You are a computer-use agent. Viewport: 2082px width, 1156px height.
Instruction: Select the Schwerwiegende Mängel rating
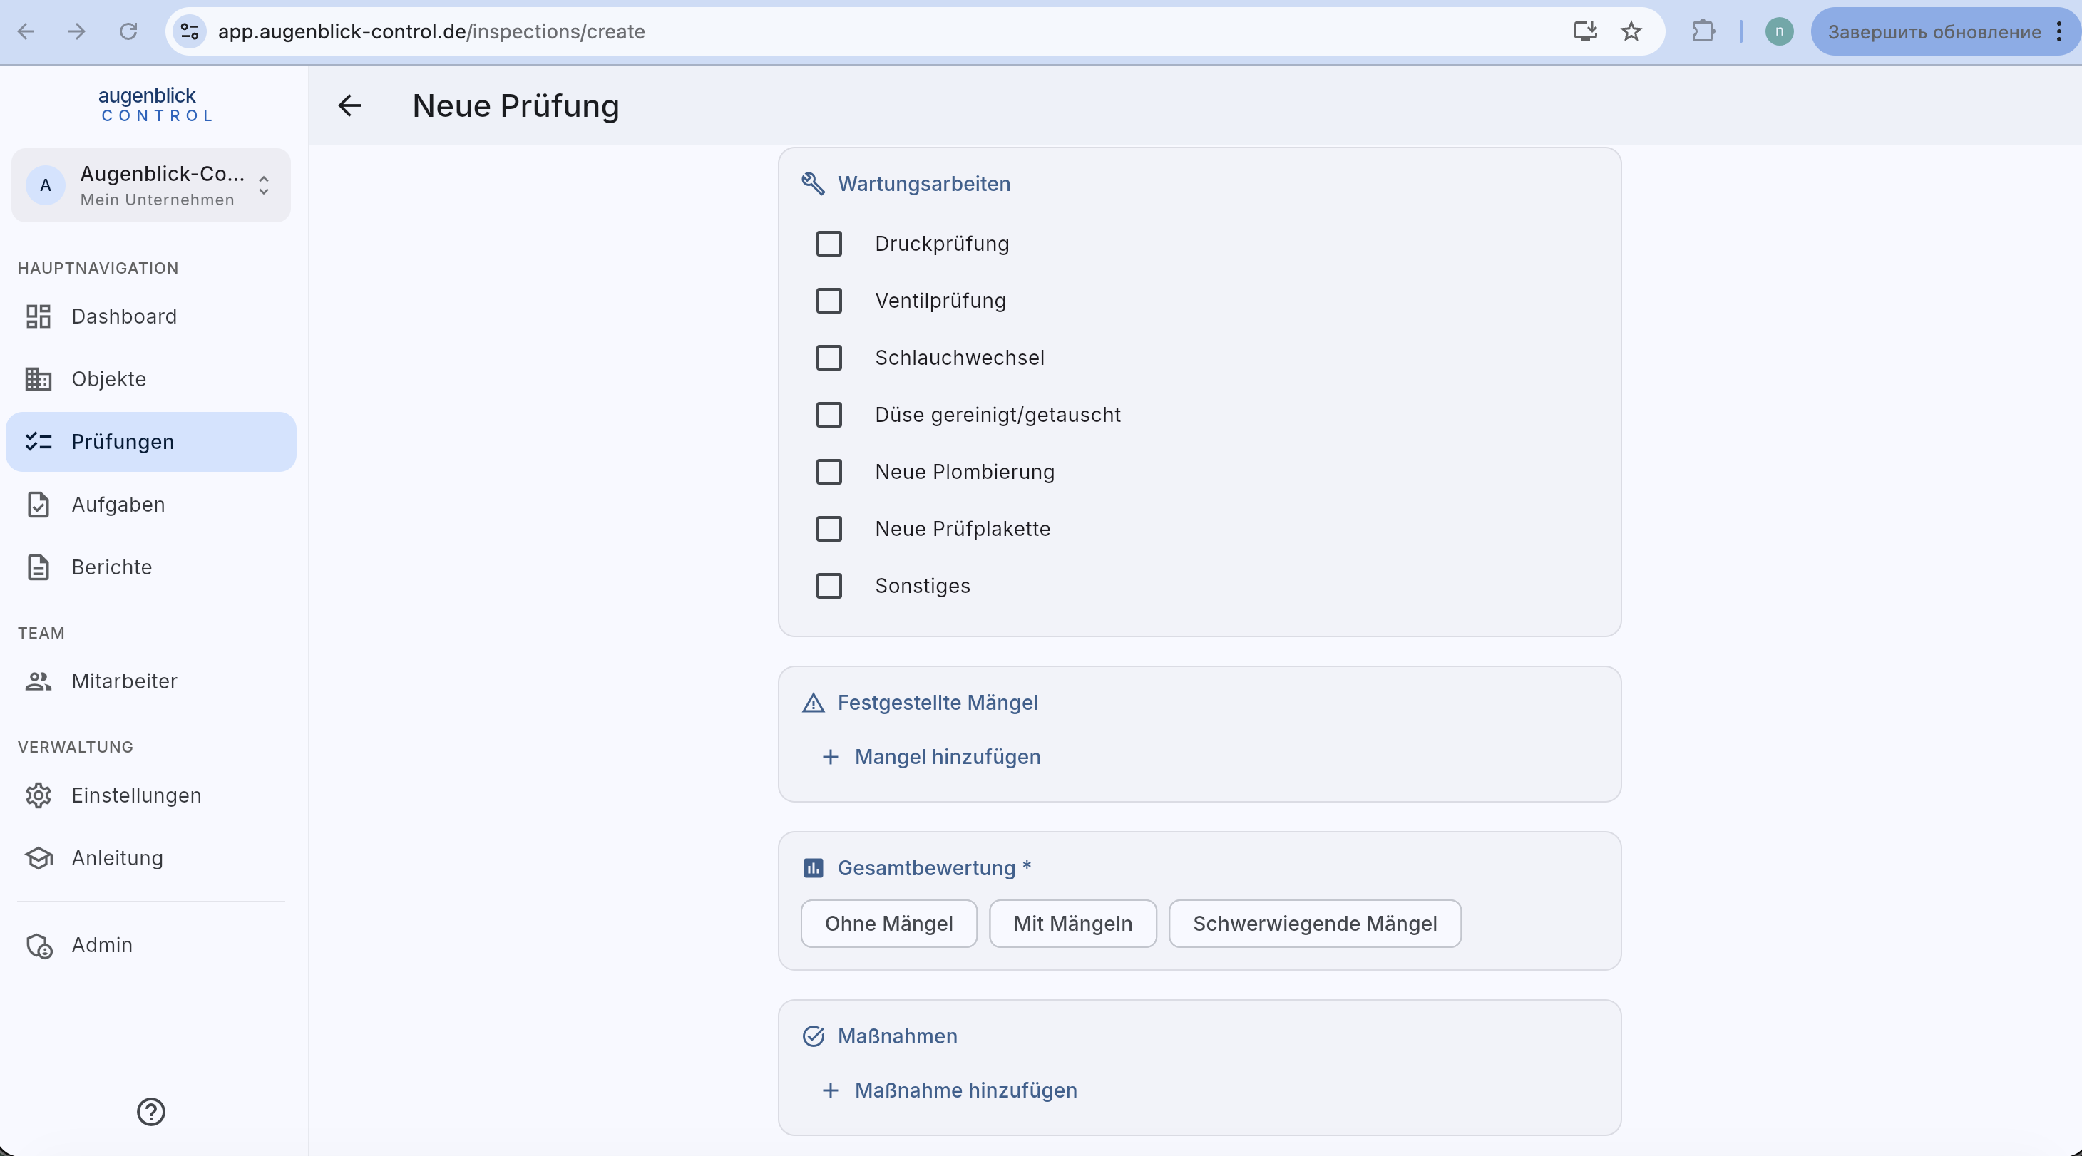[1314, 924]
